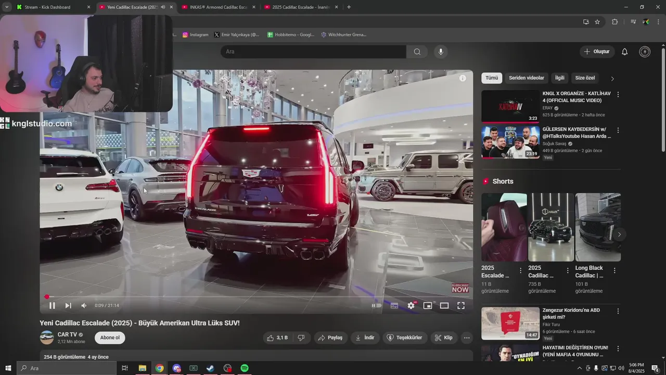Open GÜLERSEN KAYBEDERSİN video title

[x=577, y=133]
